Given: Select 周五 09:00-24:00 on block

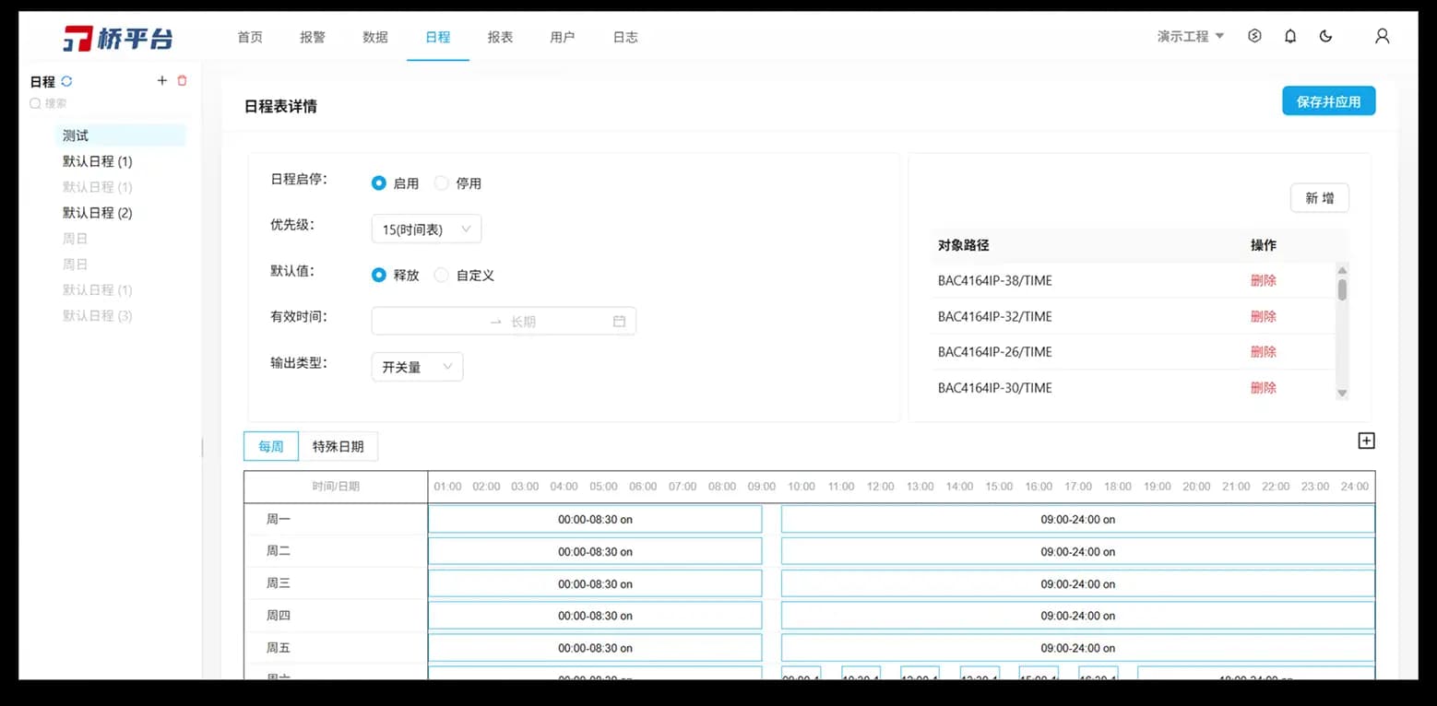Looking at the screenshot, I should pos(1077,648).
